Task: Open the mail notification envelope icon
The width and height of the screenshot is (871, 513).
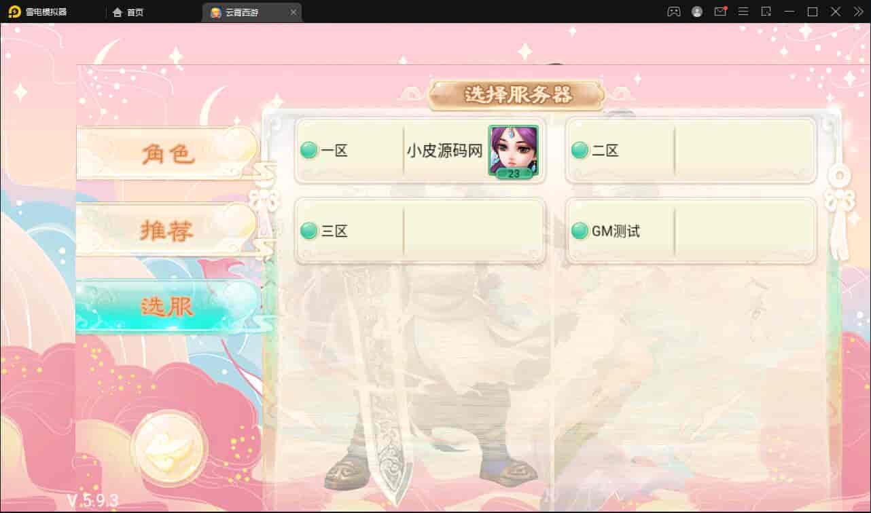Action: pyautogui.click(x=720, y=12)
